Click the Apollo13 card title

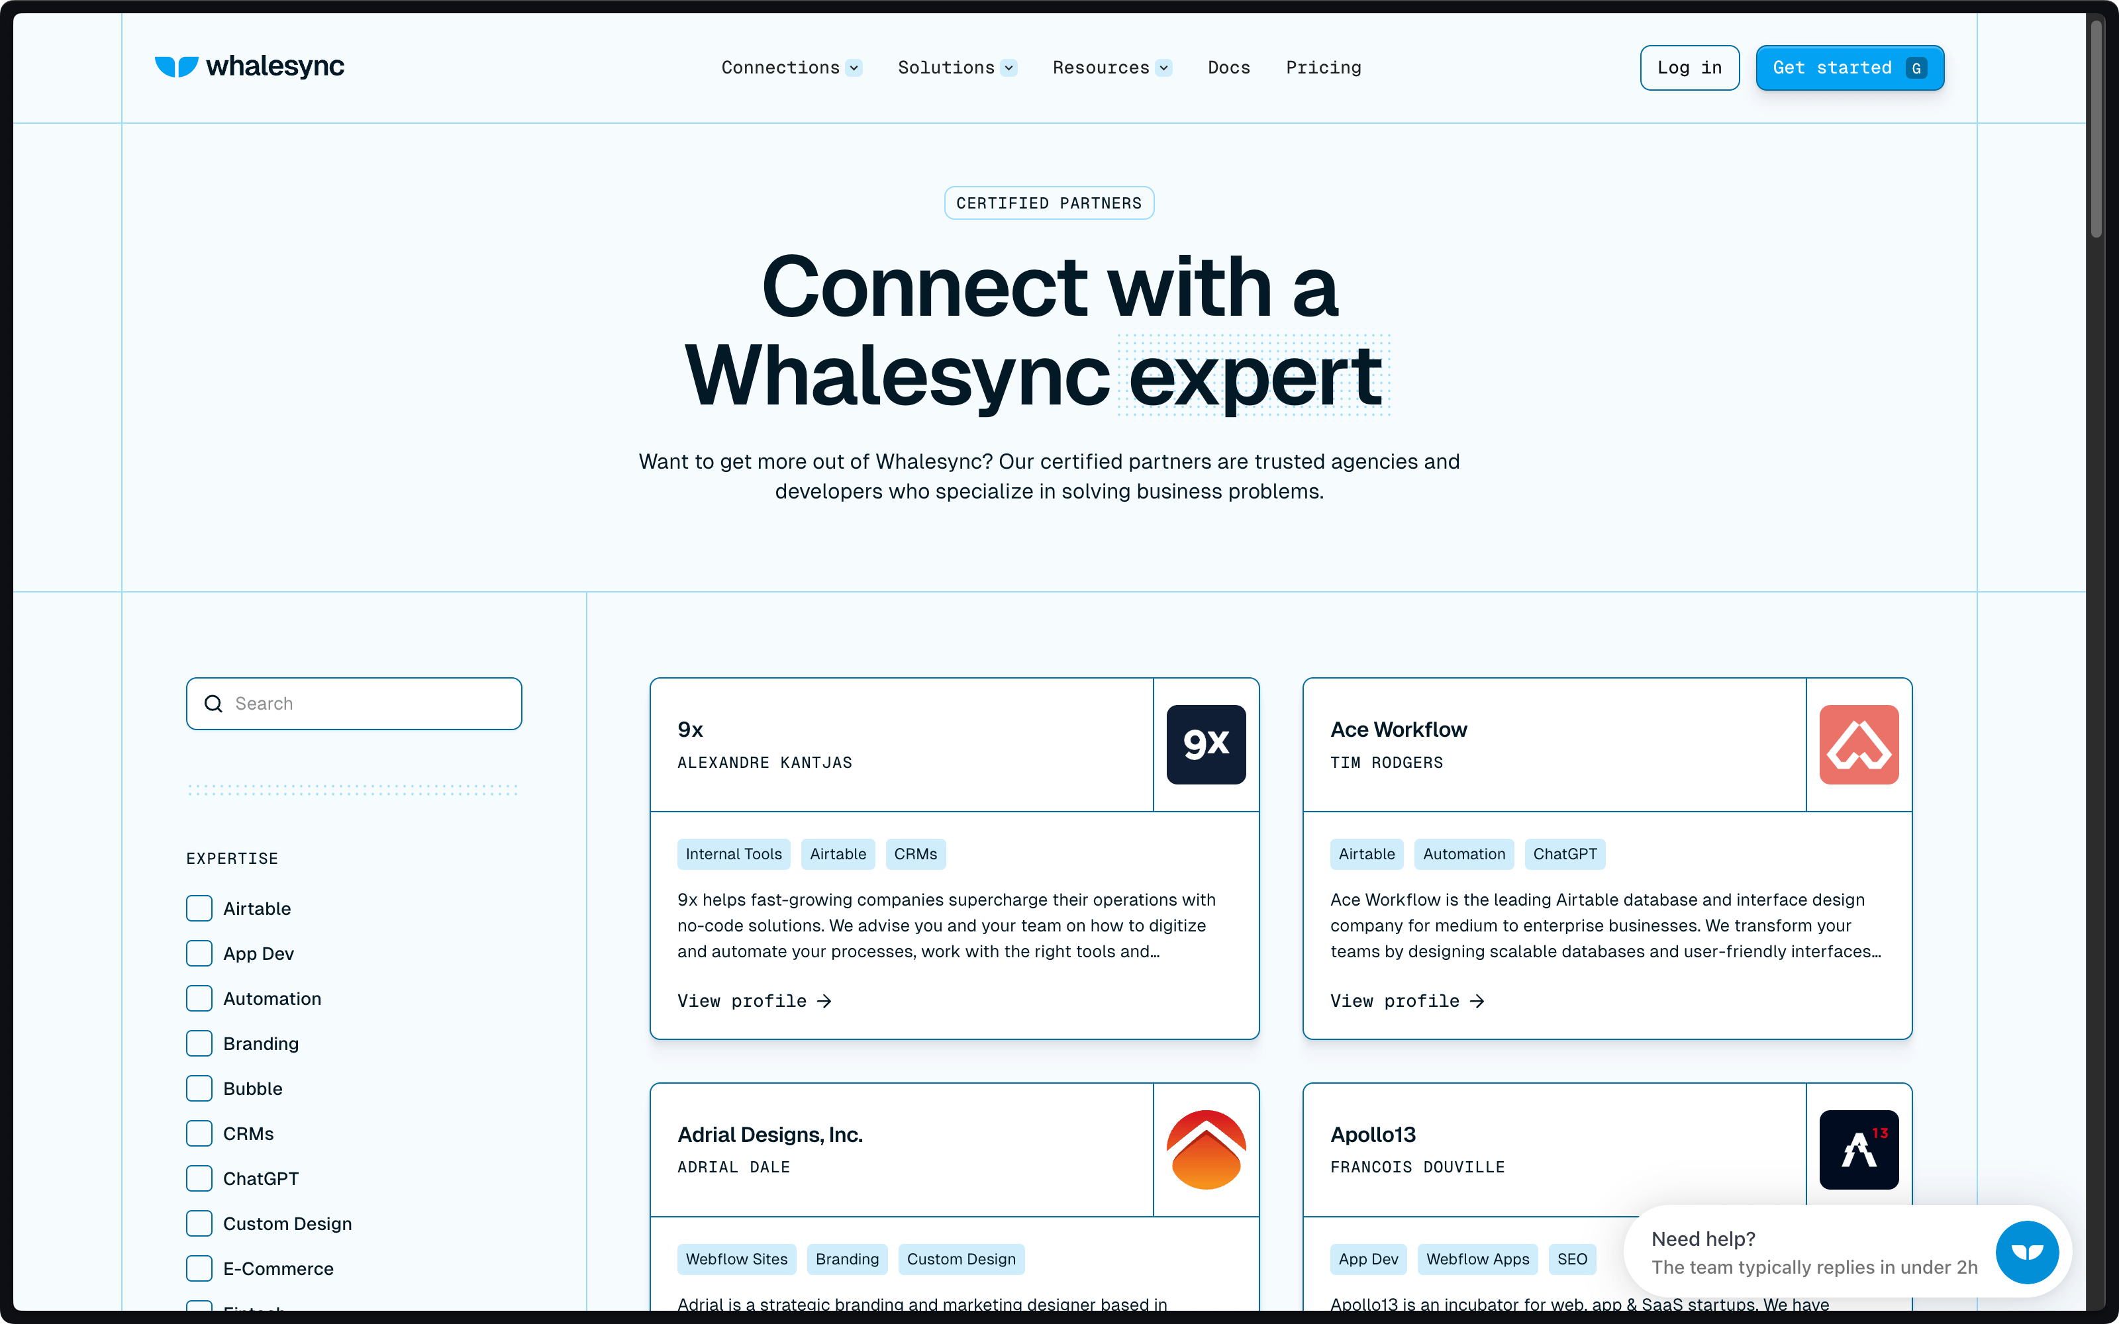click(x=1373, y=1135)
